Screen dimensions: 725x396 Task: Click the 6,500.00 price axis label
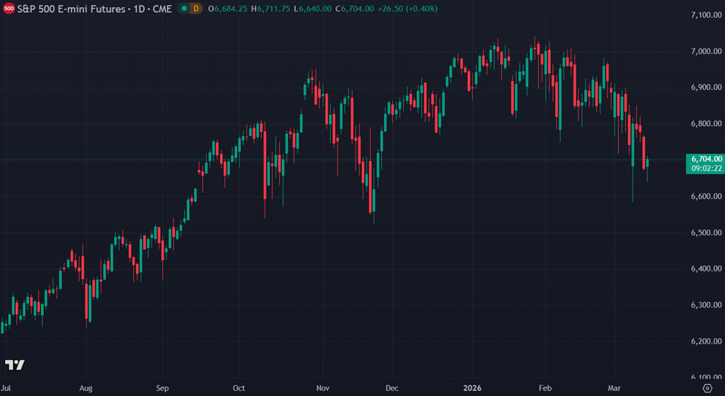coord(705,233)
